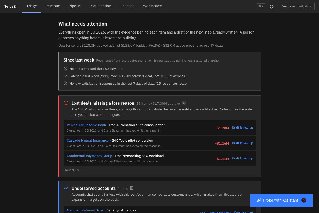319x213 pixels.
Task: Click "Banking, Americas" text
Action: [121, 210]
